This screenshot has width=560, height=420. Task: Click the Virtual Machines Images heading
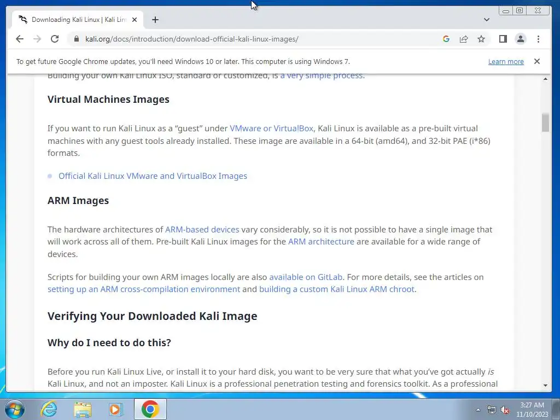pyautogui.click(x=108, y=100)
